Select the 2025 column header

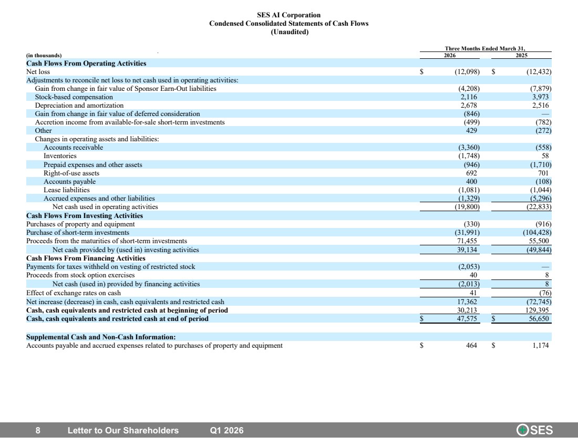(521, 55)
